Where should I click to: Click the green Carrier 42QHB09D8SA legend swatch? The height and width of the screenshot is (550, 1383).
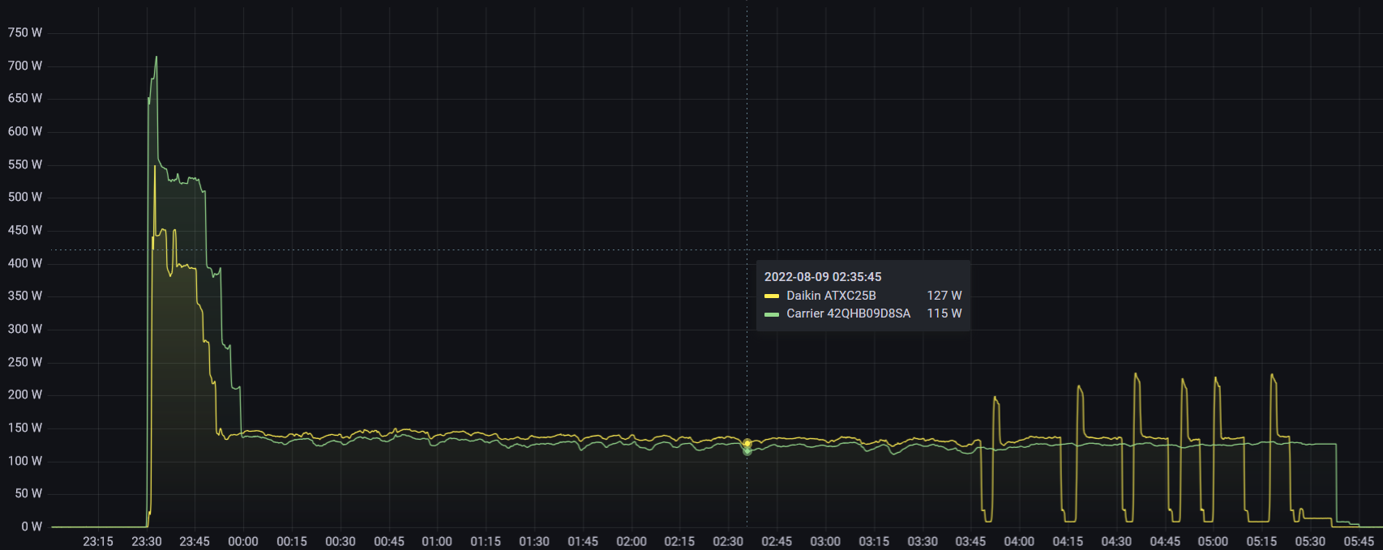(772, 314)
